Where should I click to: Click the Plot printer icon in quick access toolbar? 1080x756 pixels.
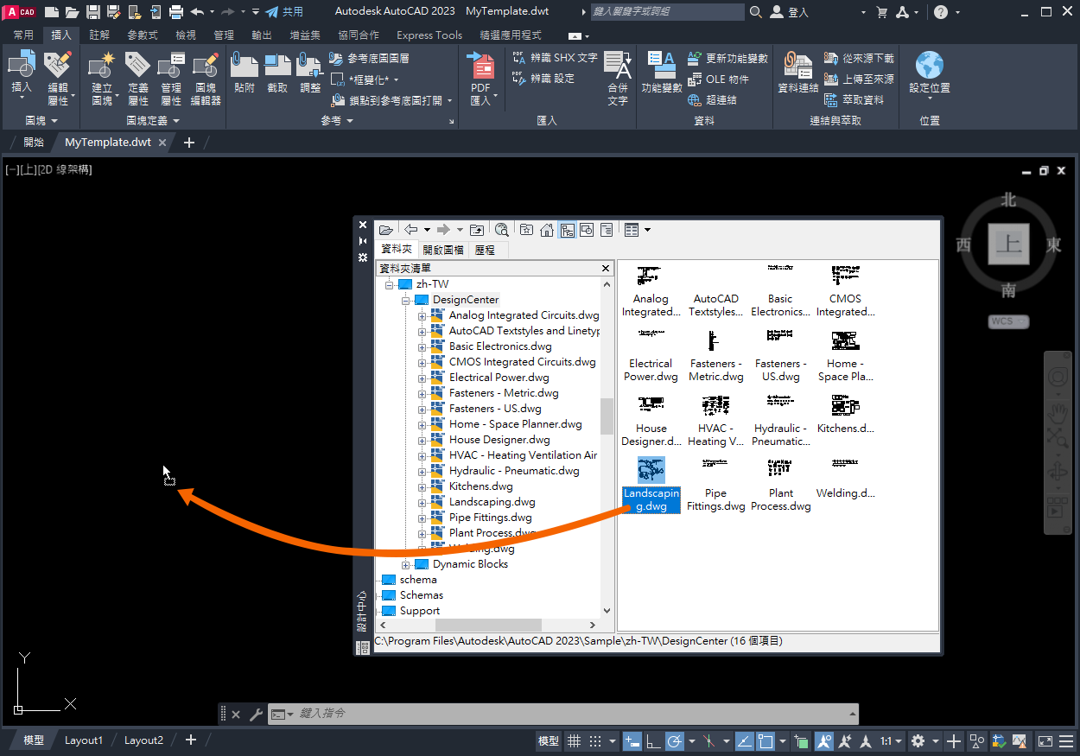pyautogui.click(x=175, y=12)
